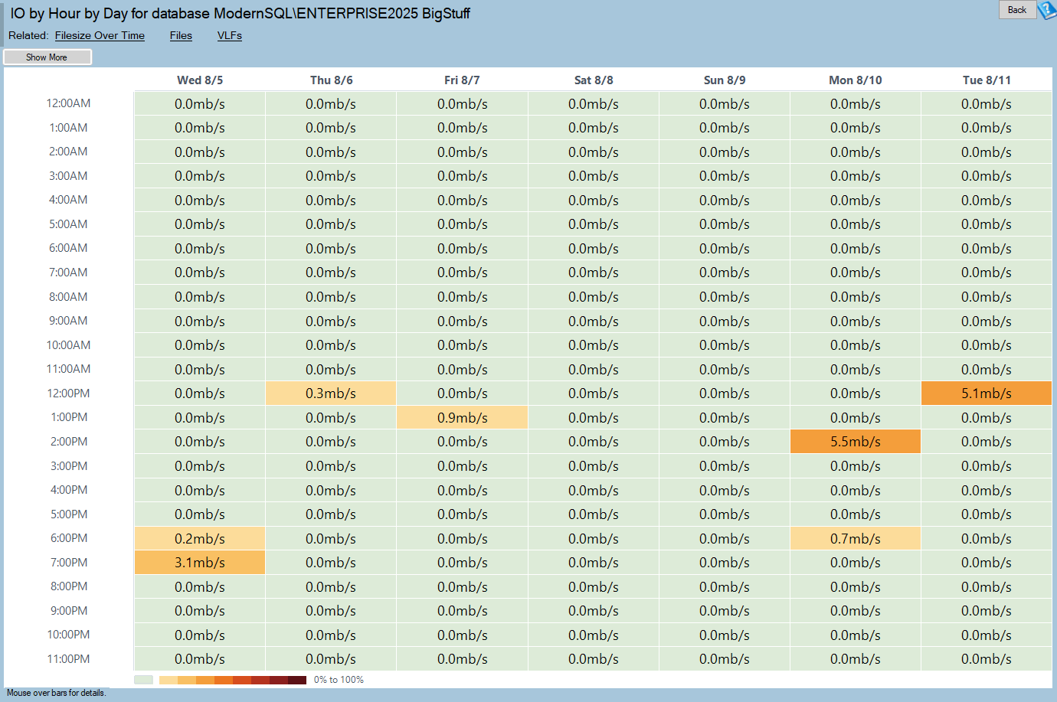The height and width of the screenshot is (702, 1057).
Task: Click the 0.7mb/s cell on Monday
Action: [x=856, y=539]
